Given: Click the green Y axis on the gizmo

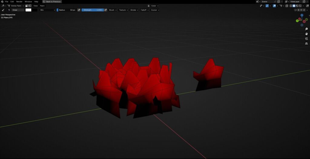Looking at the screenshot, I should coord(297,21).
